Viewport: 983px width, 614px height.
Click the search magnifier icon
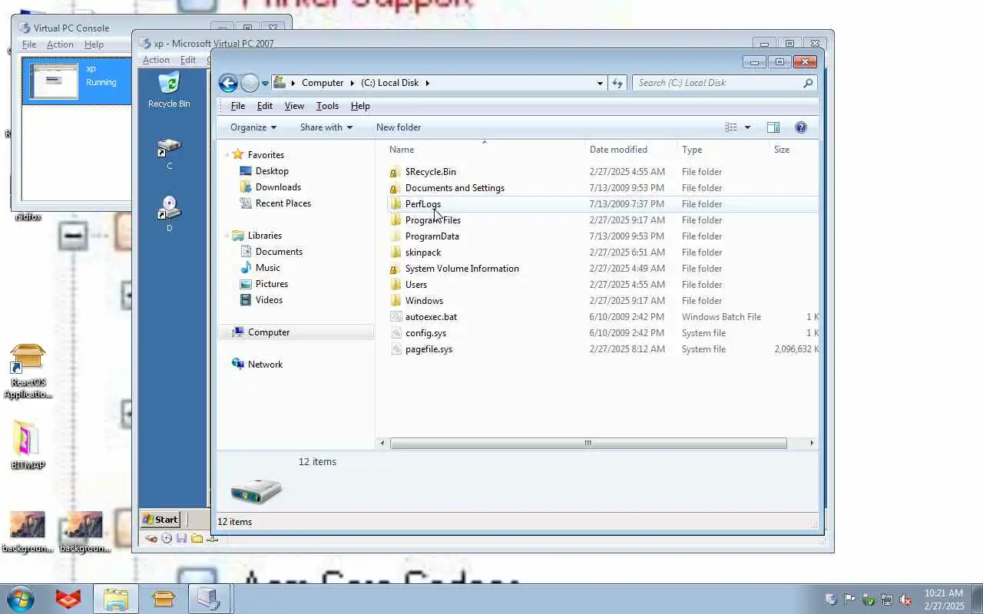(808, 83)
